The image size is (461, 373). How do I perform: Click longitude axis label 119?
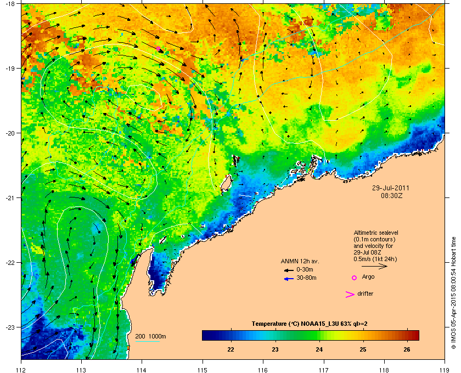click(x=445, y=370)
